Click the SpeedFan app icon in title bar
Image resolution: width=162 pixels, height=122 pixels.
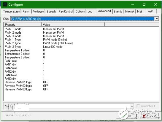5,4
